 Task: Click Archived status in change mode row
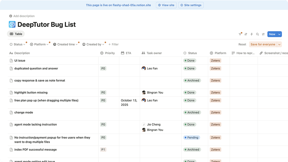(192, 112)
